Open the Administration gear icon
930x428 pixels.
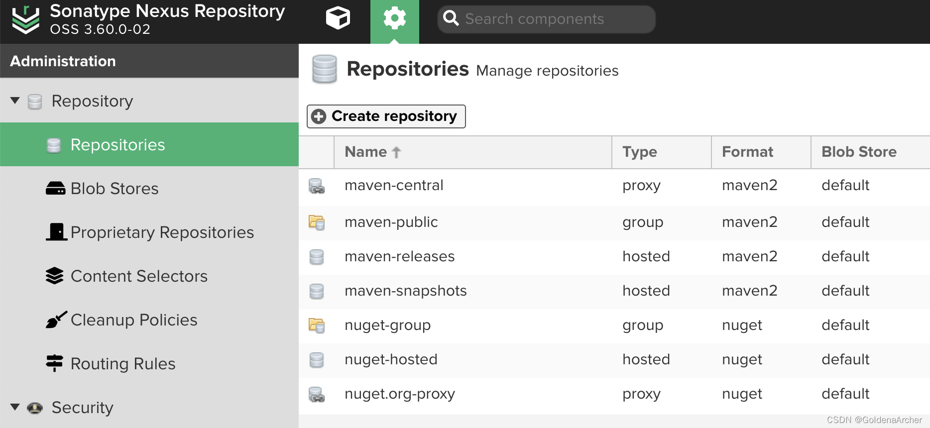coord(395,19)
